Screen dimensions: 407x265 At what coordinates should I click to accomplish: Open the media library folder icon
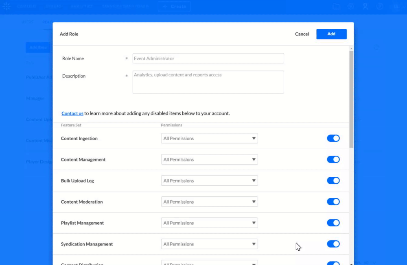tap(336, 6)
